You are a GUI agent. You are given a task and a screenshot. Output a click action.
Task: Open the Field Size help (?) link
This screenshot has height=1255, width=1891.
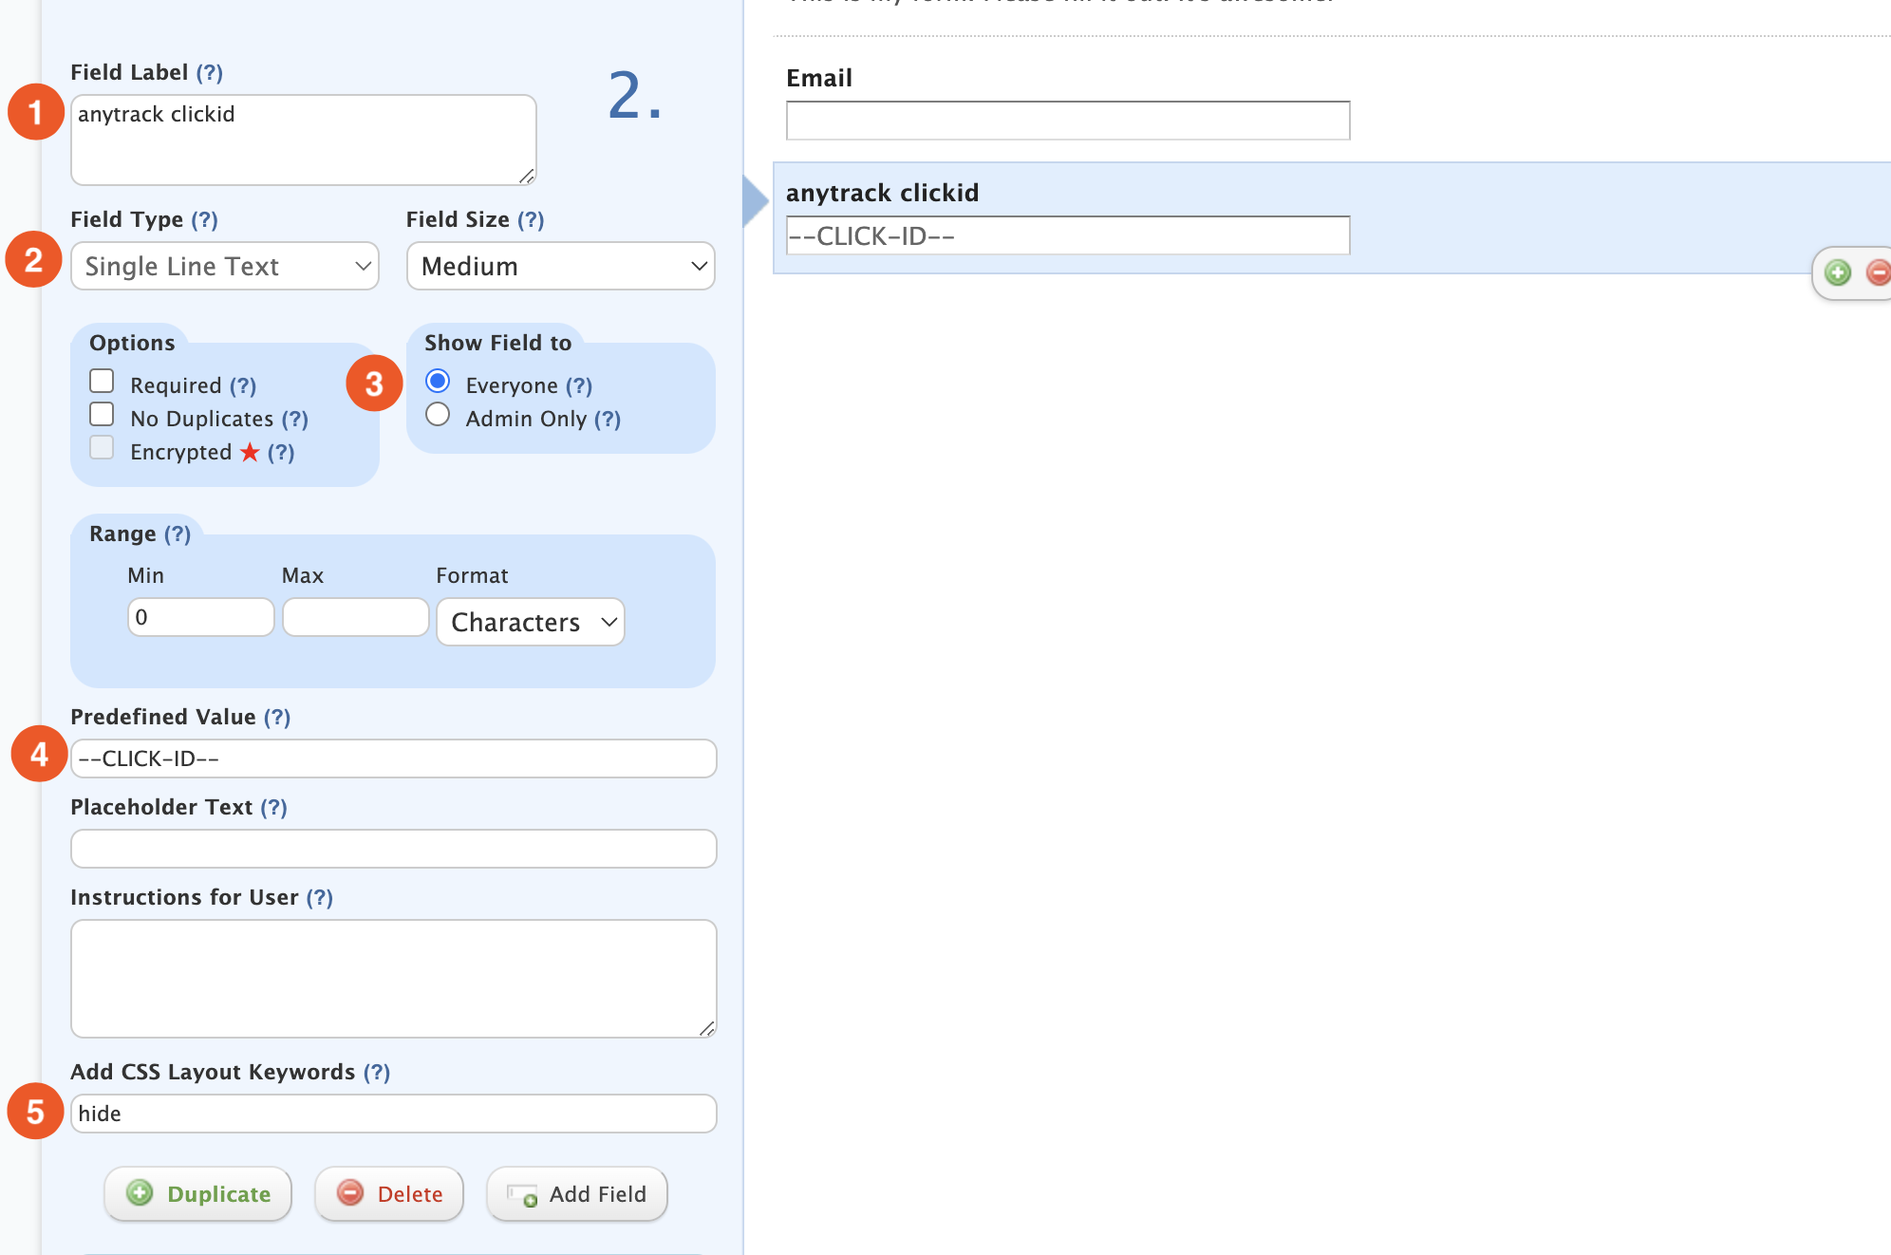point(531,219)
